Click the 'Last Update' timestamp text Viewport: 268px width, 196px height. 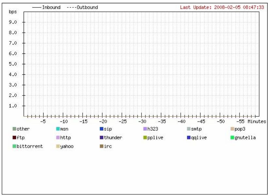pos(222,7)
